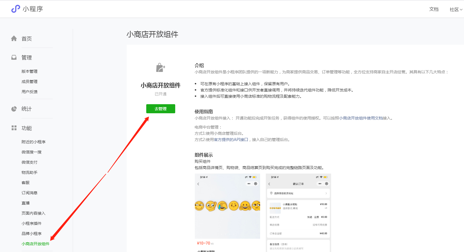Click the 购买组件 label
The height and width of the screenshot is (252, 464).
click(x=202, y=161)
